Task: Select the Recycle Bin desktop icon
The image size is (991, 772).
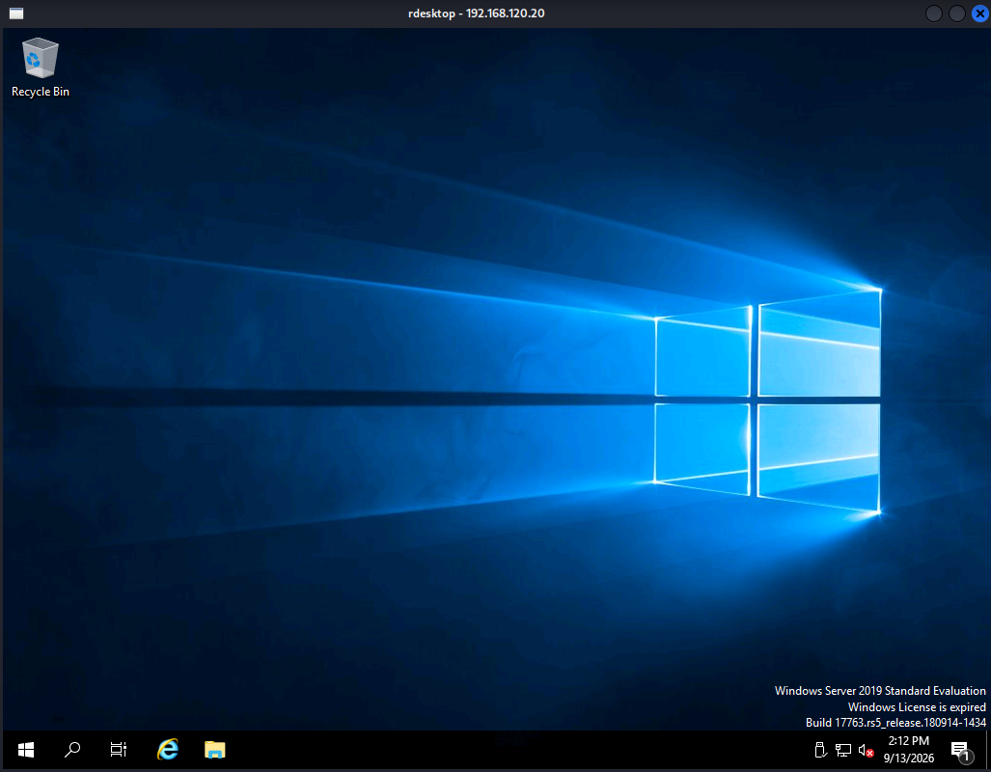Action: coord(41,68)
